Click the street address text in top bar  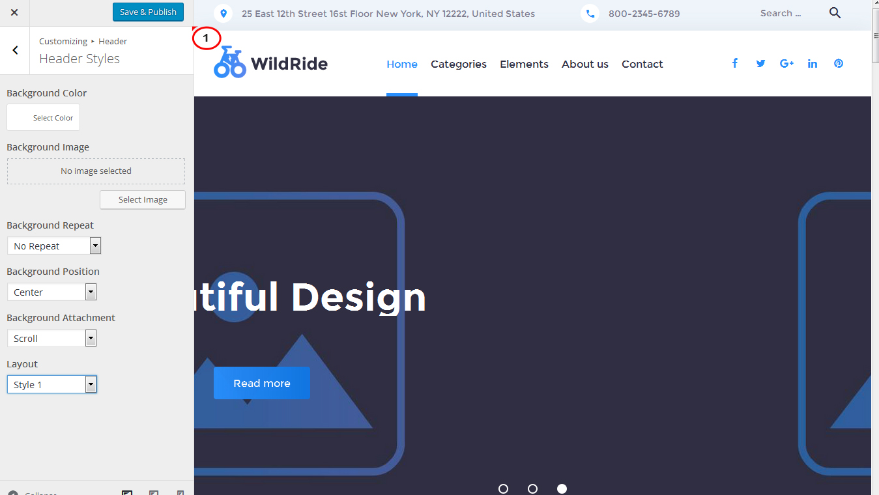(388, 13)
